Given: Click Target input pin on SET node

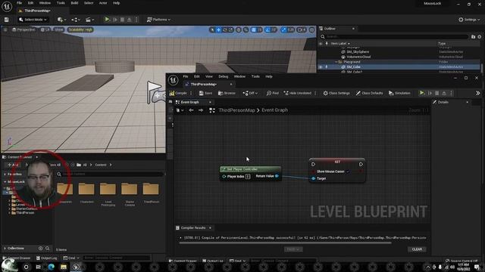Looking at the screenshot, I should tap(313, 178).
